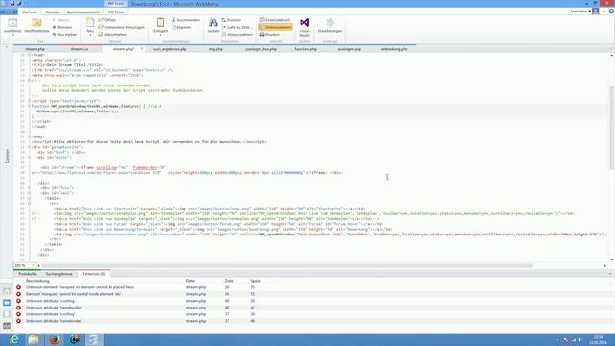Image resolution: width=615 pixels, height=346 pixels.
Task: Open File Explorer from the taskbar
Action: click(34, 339)
